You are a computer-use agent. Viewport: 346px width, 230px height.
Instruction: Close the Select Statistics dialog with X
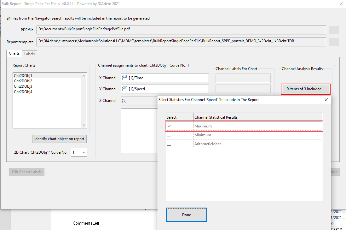[326, 100]
